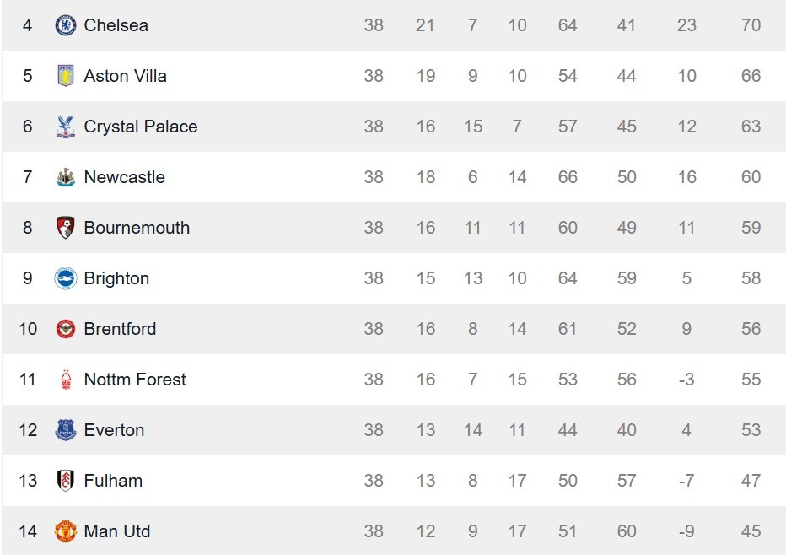
Task: Select the Bournemouth club crest
Action: pyautogui.click(x=65, y=228)
